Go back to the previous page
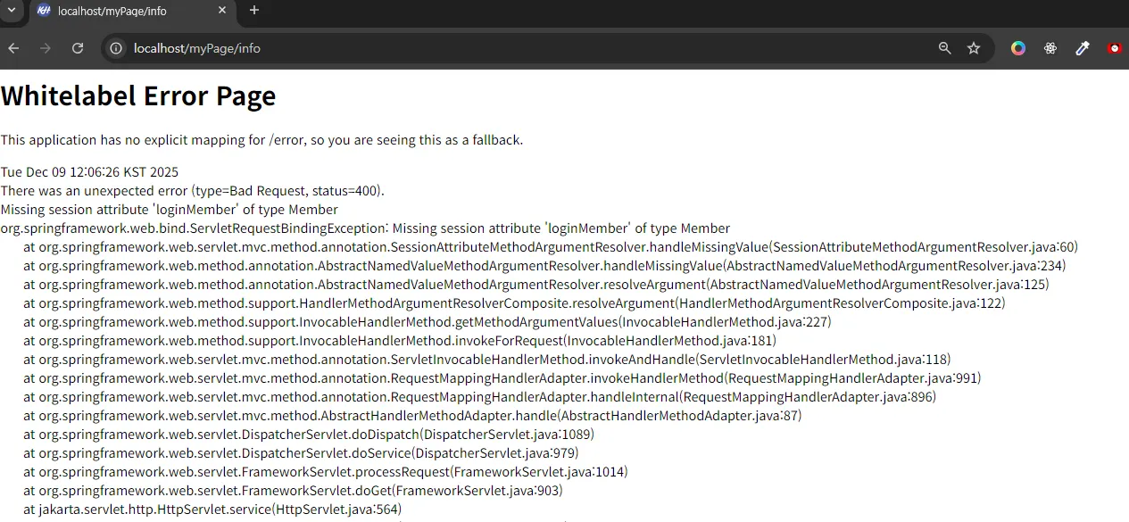 13,48
